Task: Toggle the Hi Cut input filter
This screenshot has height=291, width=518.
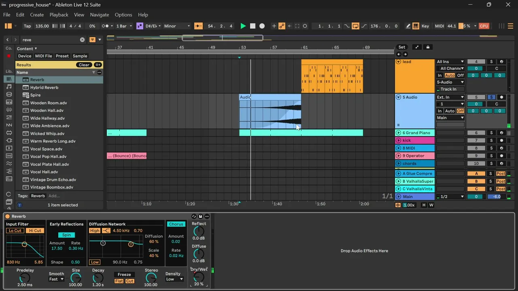Action: pyautogui.click(x=35, y=231)
